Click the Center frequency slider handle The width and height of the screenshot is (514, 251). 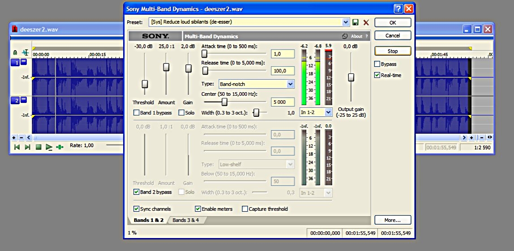225,102
